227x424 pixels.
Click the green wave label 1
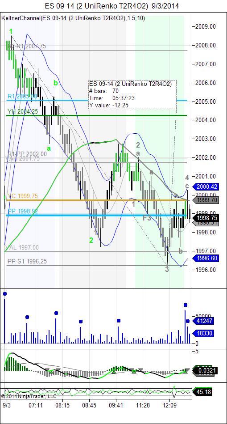pyautogui.click(x=11, y=31)
